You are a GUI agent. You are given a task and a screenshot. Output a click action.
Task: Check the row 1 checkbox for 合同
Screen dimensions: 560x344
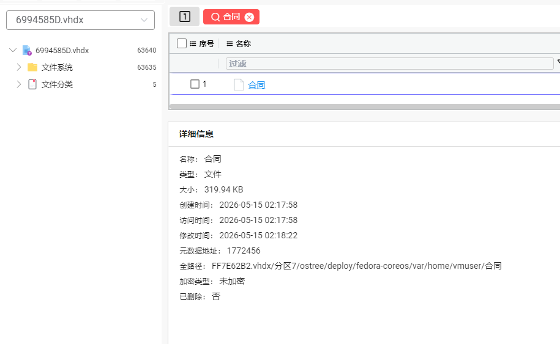195,84
